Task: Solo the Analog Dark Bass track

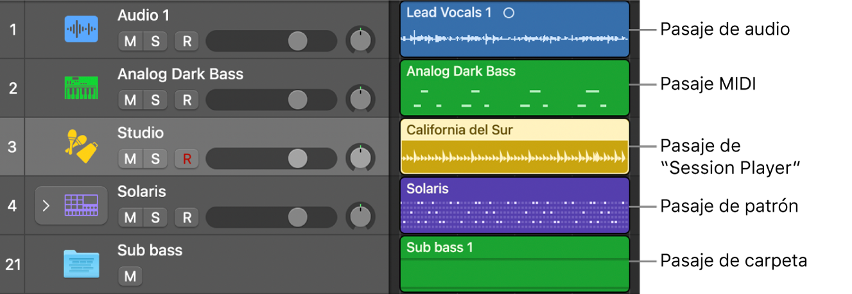Action: click(x=155, y=100)
